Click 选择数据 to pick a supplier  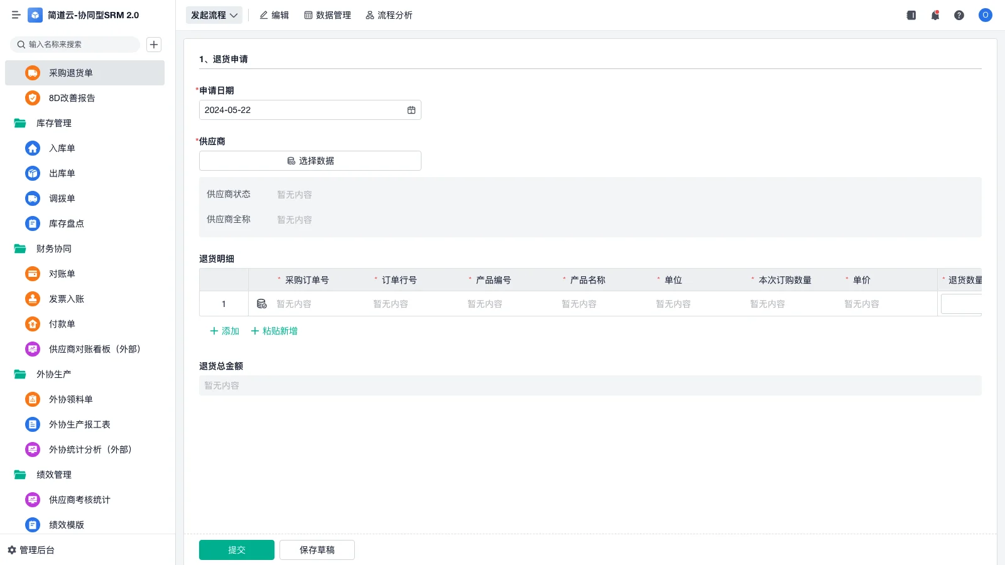pos(310,161)
